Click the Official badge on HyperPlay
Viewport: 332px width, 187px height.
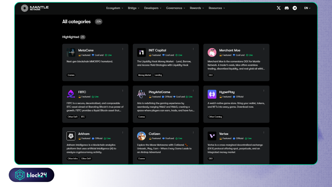[238, 97]
